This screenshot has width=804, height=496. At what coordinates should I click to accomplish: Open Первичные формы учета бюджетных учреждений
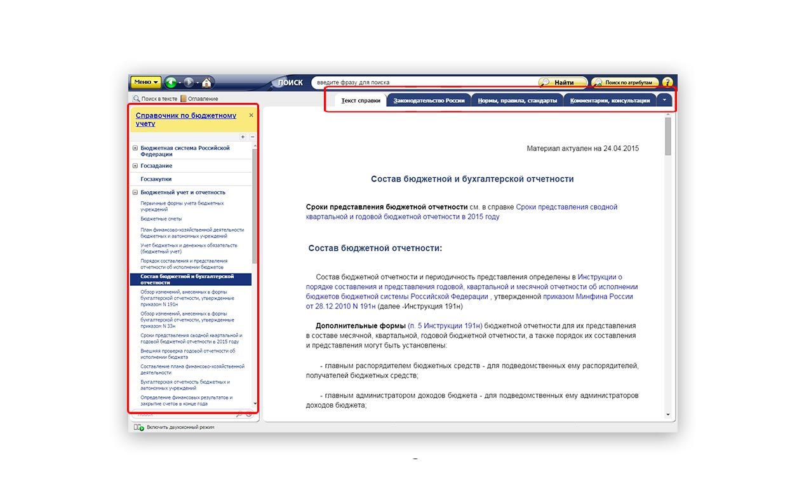182,206
